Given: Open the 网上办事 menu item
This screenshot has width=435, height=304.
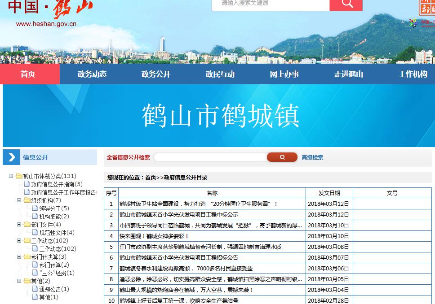Looking at the screenshot, I should click(x=283, y=74).
